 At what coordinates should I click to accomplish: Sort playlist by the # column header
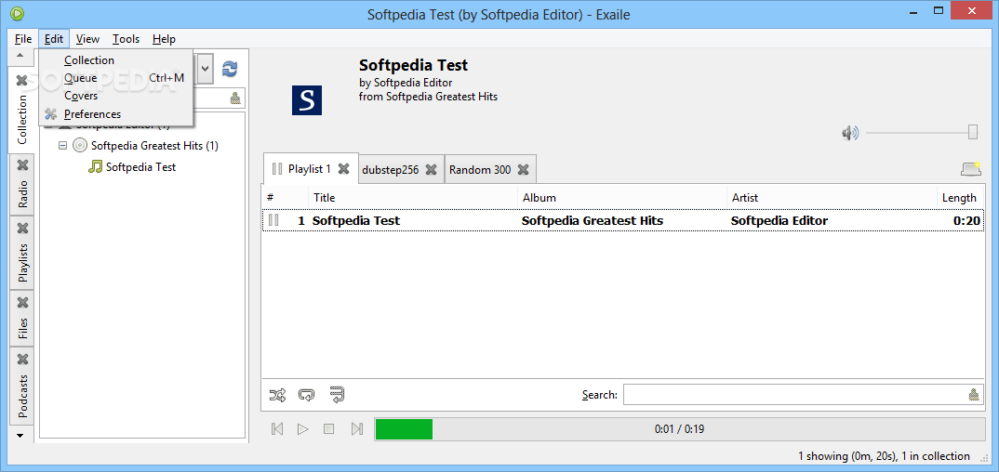[285, 198]
